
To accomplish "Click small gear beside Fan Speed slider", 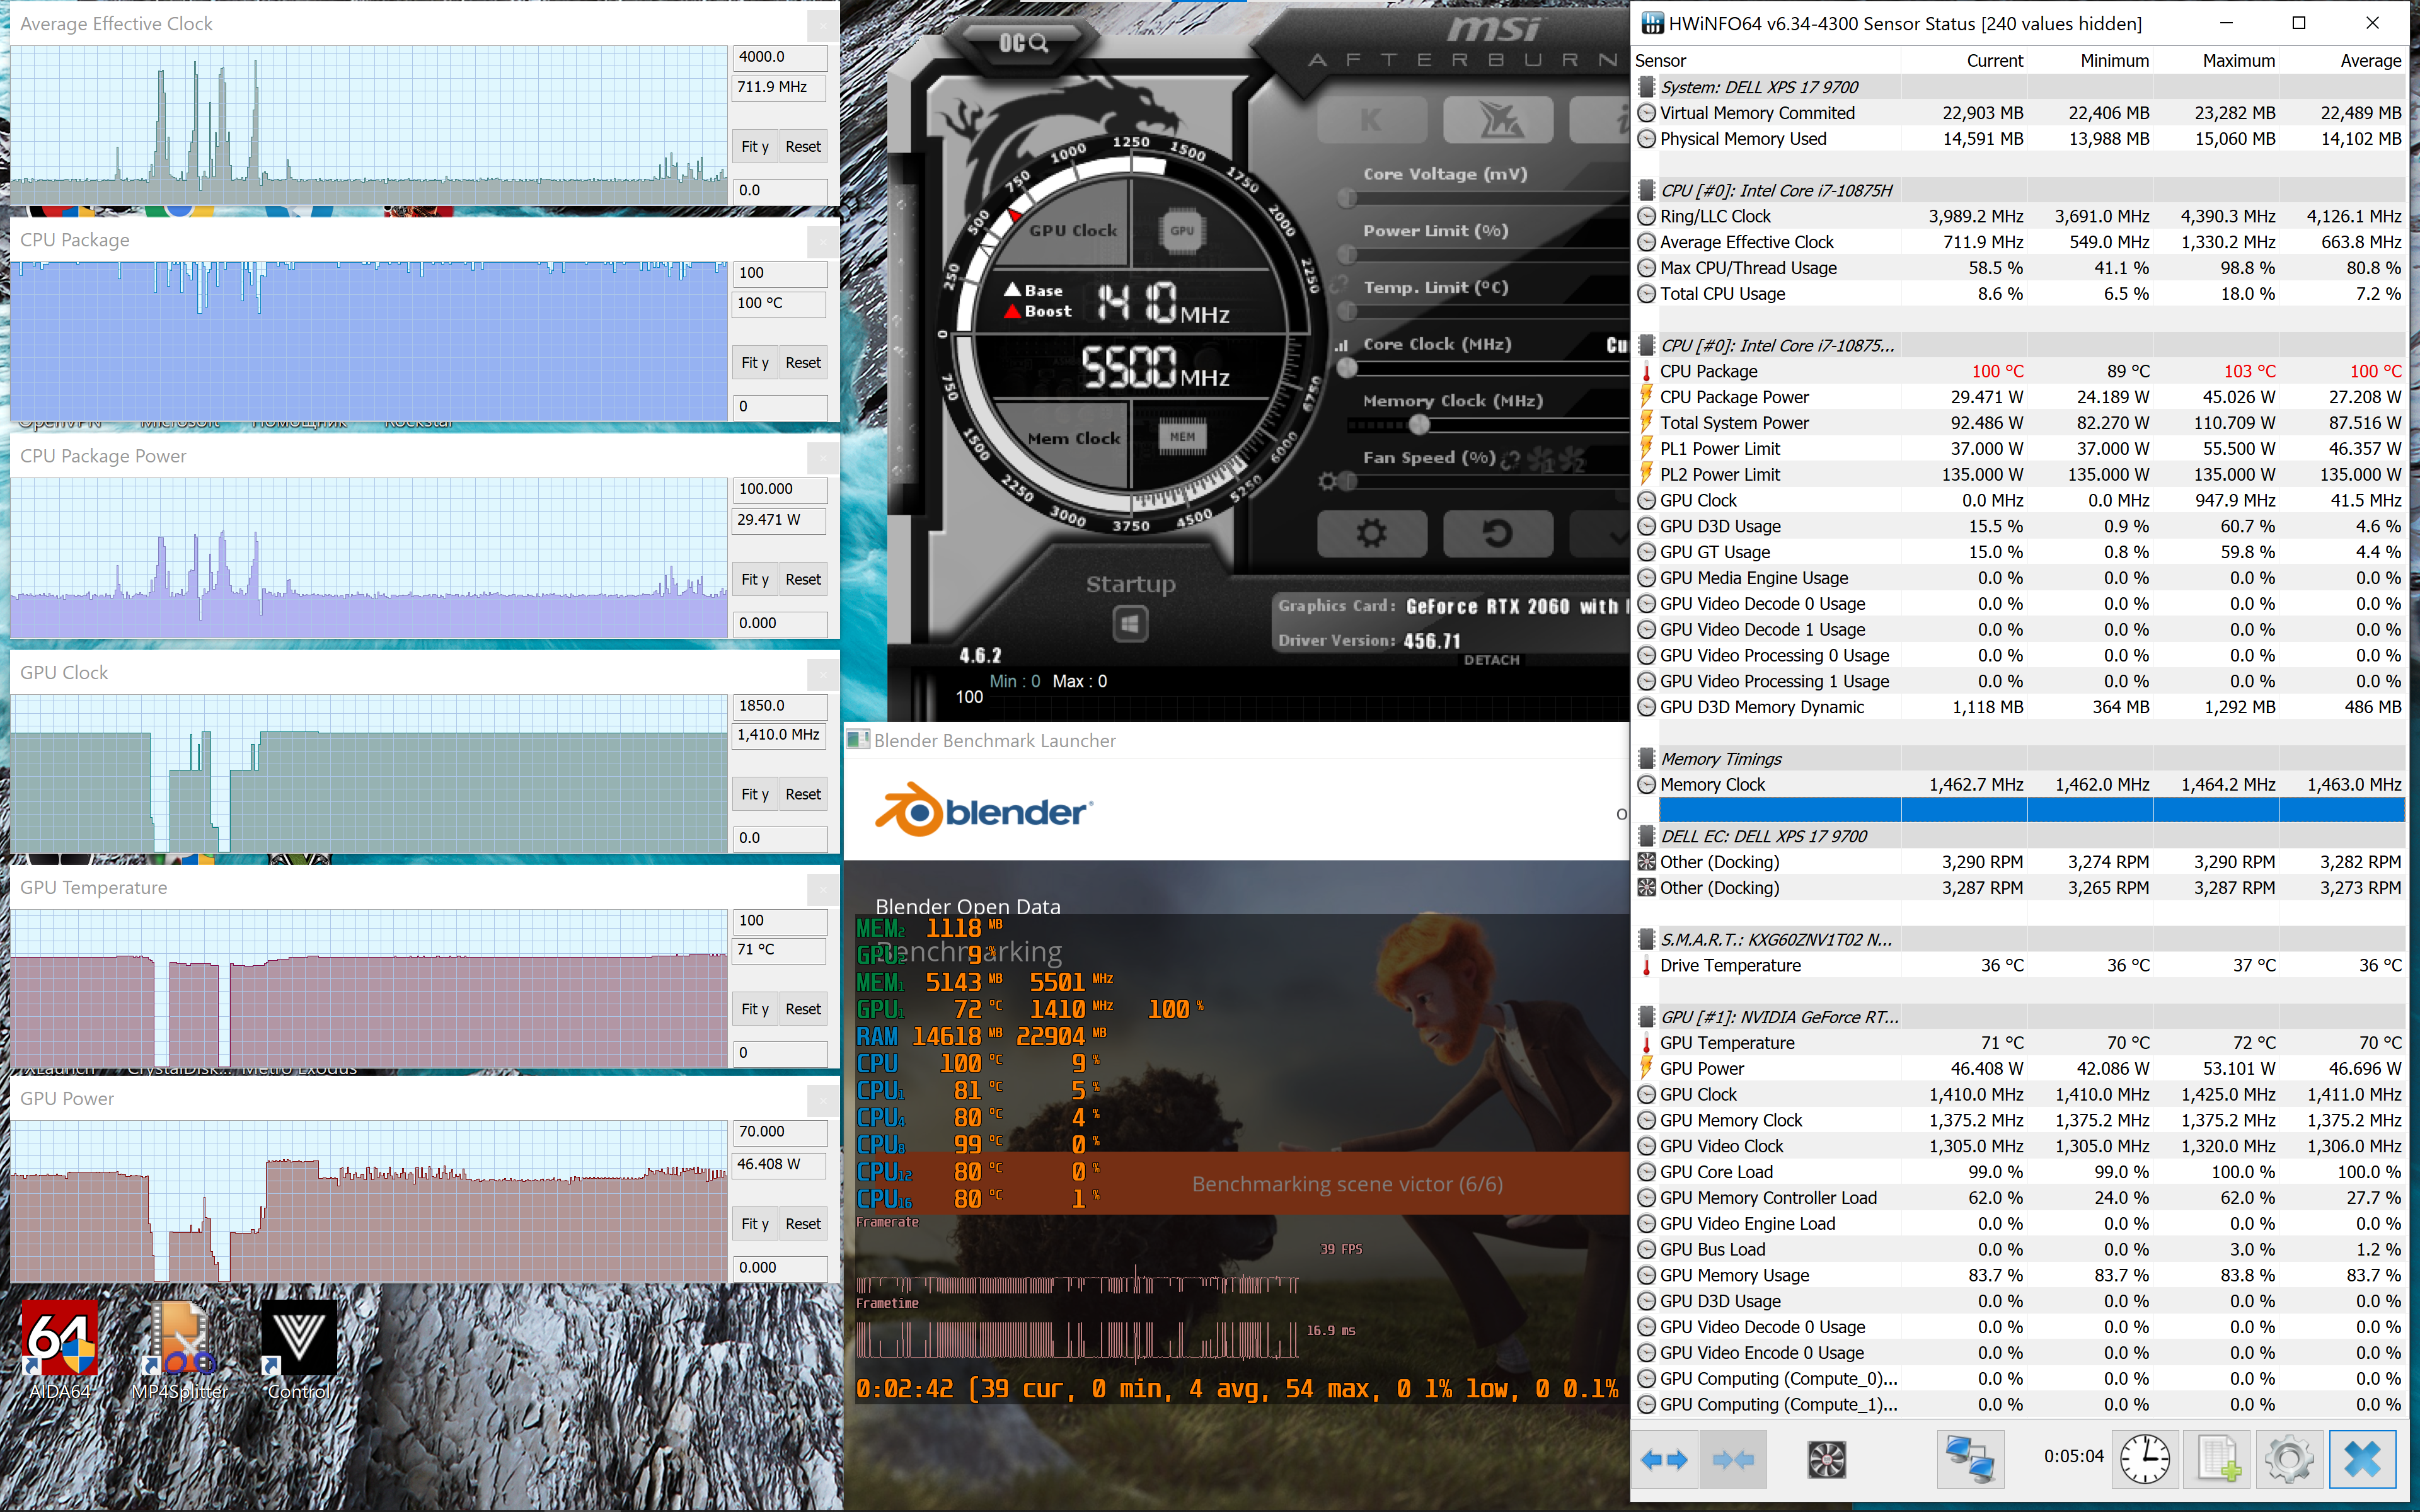I will [1327, 481].
